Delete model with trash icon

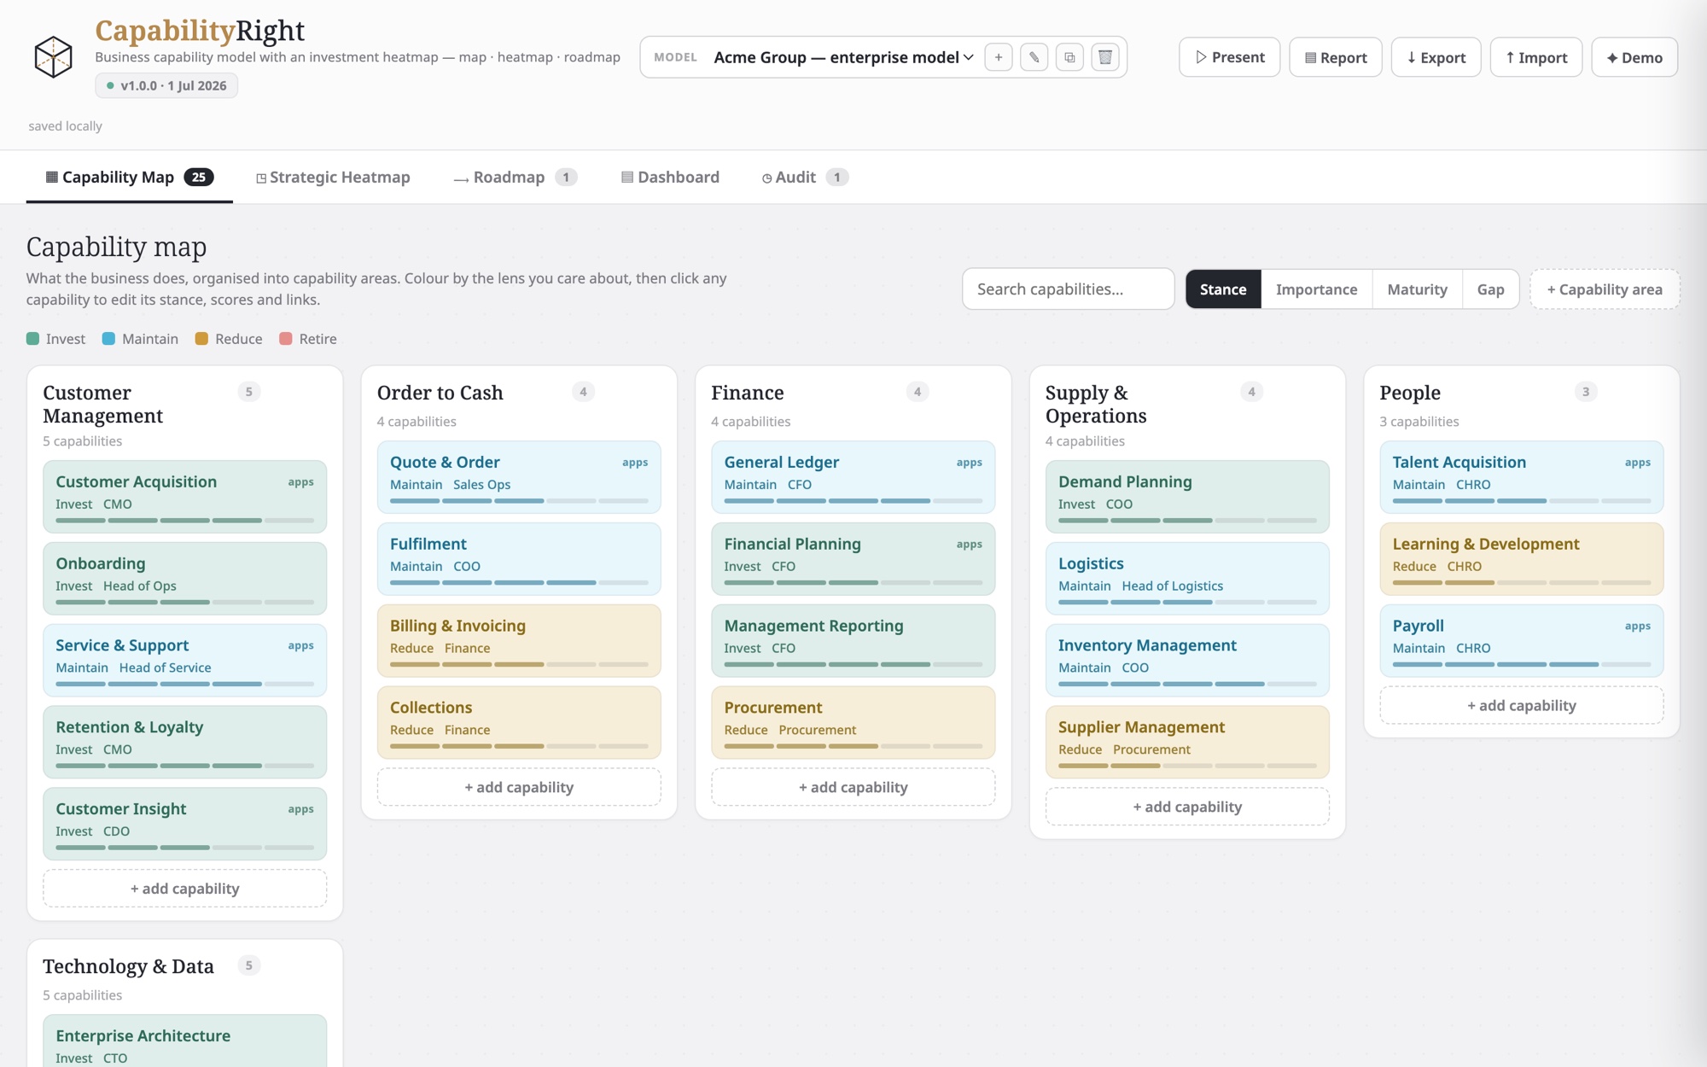(x=1105, y=57)
